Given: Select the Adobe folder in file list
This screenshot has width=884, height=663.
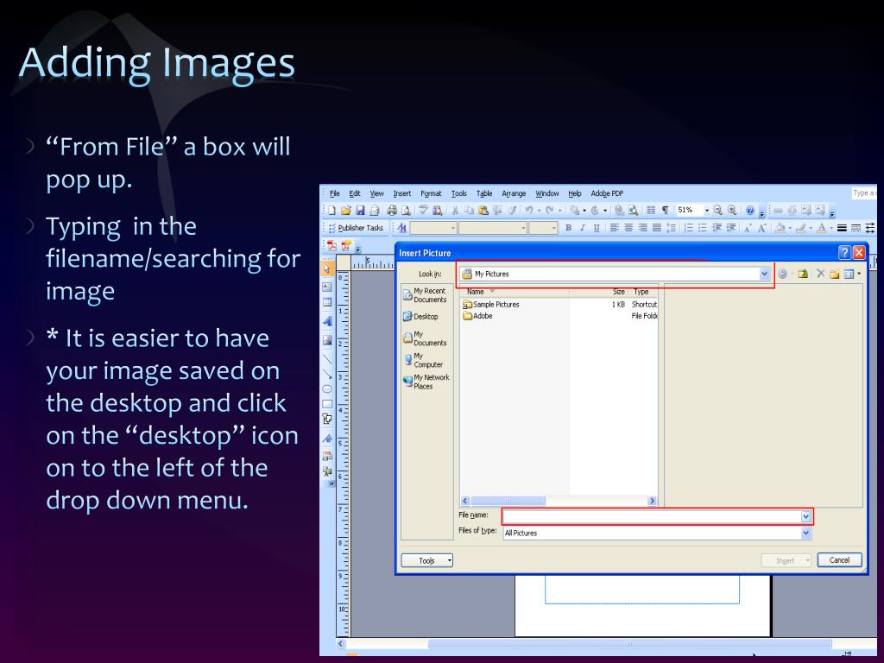Looking at the screenshot, I should [477, 316].
